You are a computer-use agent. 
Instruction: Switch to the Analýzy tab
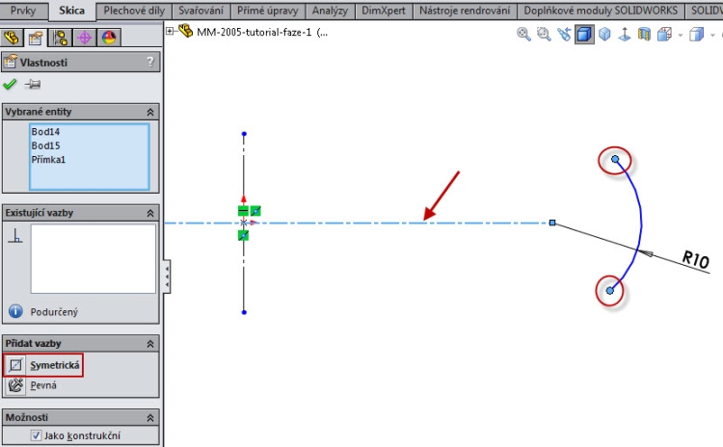coord(330,11)
